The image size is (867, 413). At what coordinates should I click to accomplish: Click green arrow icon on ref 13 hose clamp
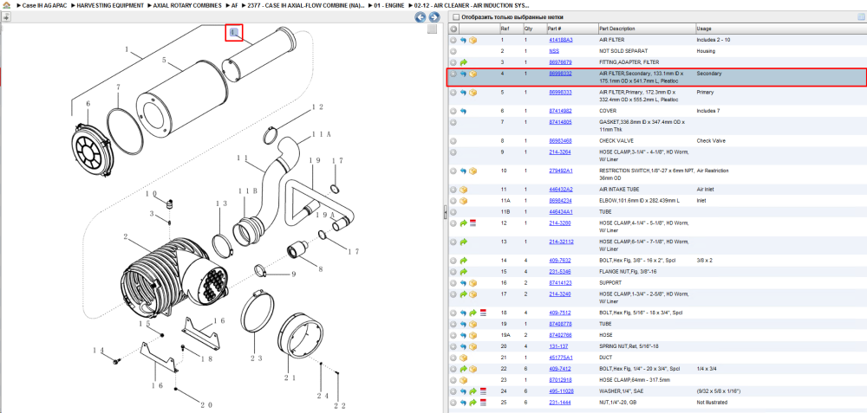point(463,242)
